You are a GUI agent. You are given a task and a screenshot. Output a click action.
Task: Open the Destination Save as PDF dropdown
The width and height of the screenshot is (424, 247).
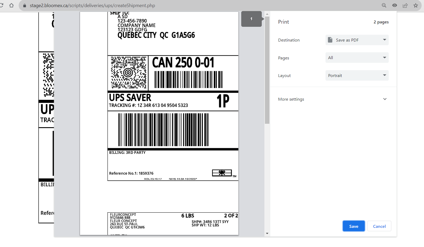point(357,40)
